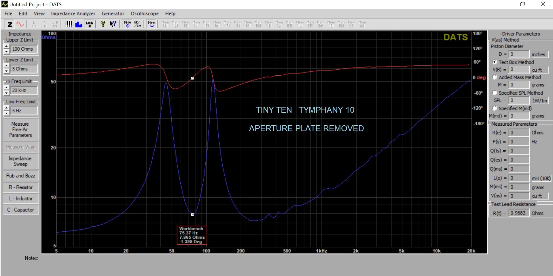Click the piston diameter D input field
The height and width of the screenshot is (276, 553).
(x=519, y=54)
